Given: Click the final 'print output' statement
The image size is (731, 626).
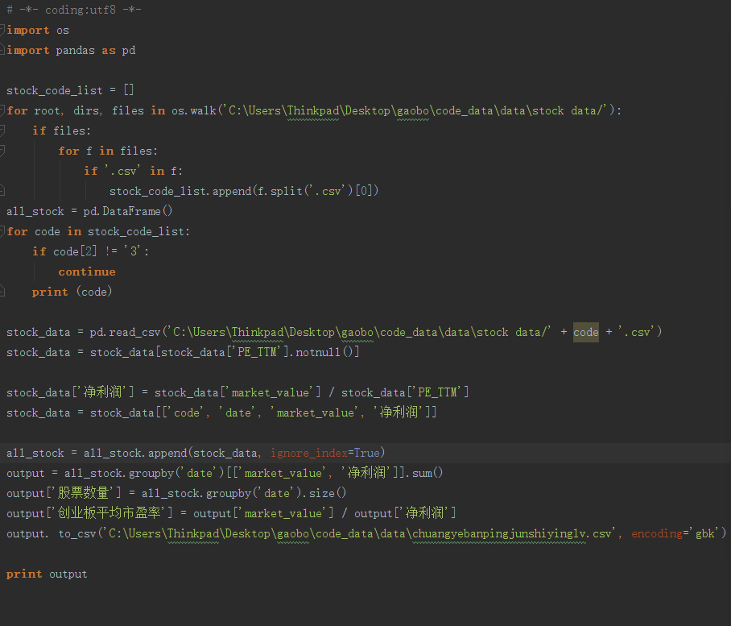Looking at the screenshot, I should [x=47, y=574].
